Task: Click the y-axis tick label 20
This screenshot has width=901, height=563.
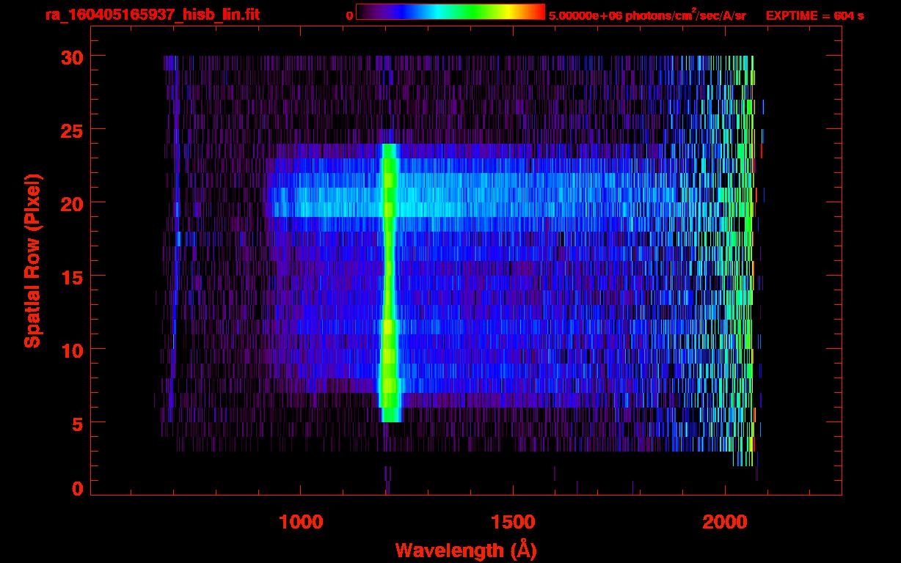Action: [x=71, y=203]
